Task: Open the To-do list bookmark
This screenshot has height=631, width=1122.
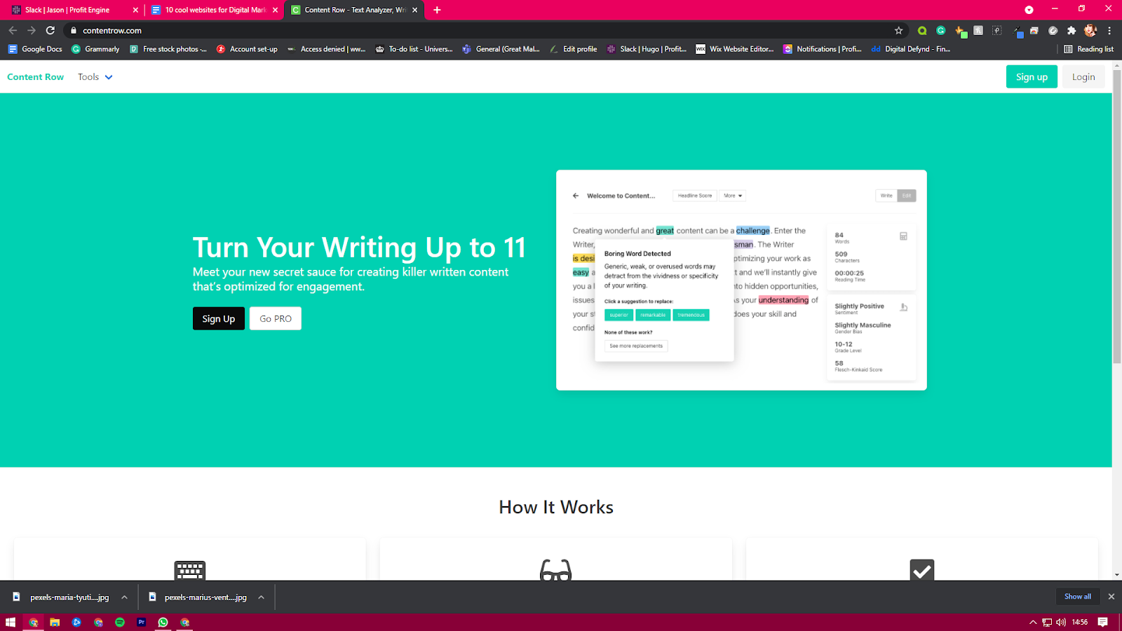Action: coord(414,49)
